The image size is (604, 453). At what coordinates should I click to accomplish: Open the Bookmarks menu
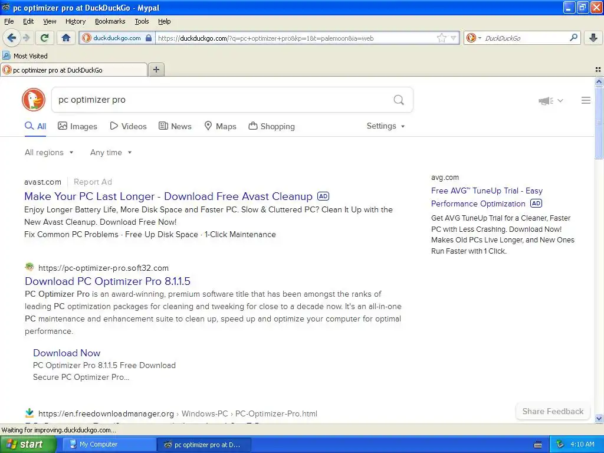(x=110, y=21)
